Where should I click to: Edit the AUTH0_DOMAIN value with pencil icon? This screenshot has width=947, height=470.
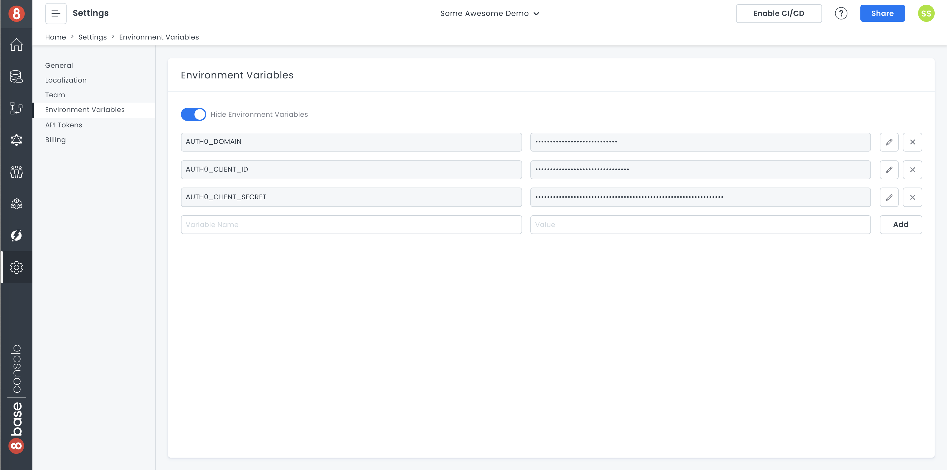pos(889,142)
